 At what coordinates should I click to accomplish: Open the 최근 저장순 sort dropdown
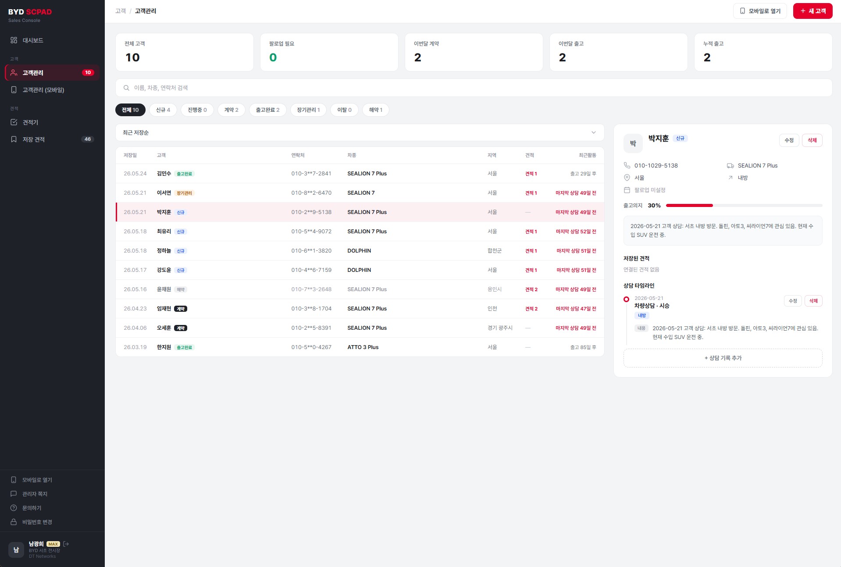[x=360, y=132]
